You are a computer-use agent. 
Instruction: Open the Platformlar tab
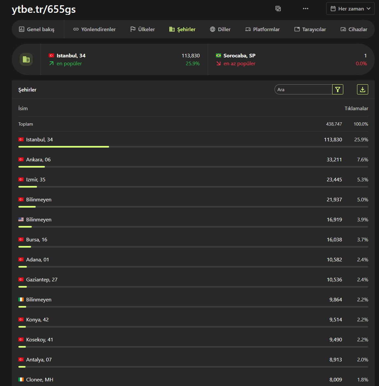click(262, 29)
